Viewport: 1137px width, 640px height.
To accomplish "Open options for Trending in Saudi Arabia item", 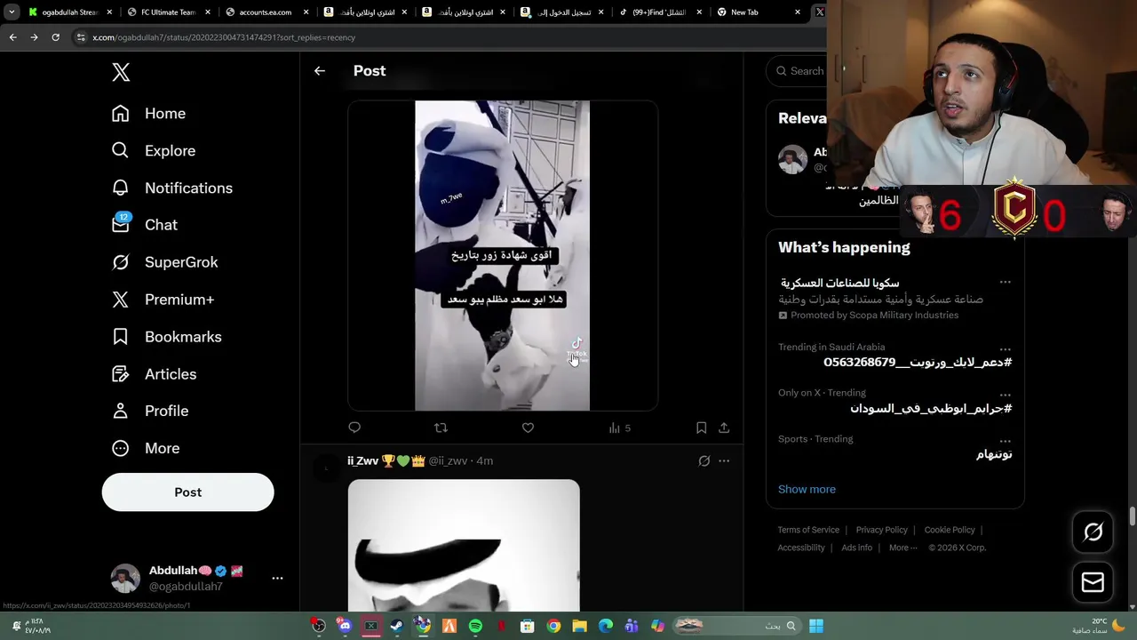I will pyautogui.click(x=1005, y=349).
